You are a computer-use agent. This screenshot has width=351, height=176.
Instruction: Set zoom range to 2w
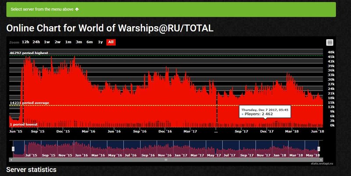57,42
